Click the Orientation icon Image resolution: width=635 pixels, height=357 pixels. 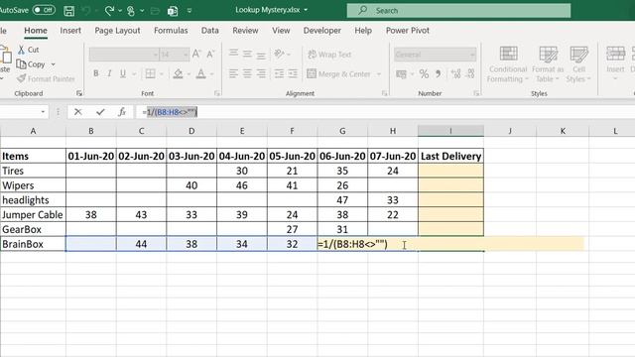pyautogui.click(x=279, y=54)
